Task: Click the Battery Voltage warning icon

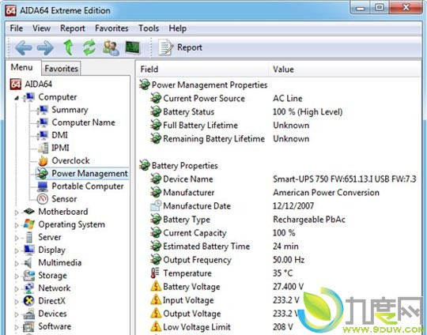Action: coord(156,287)
